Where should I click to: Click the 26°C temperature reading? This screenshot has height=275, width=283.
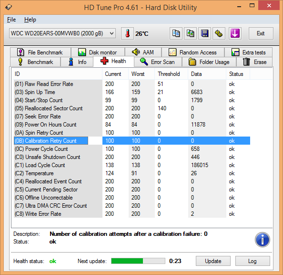click(x=142, y=33)
